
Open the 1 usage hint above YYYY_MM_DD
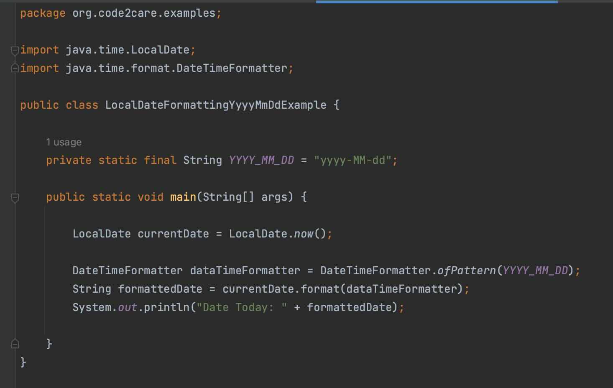(x=64, y=142)
